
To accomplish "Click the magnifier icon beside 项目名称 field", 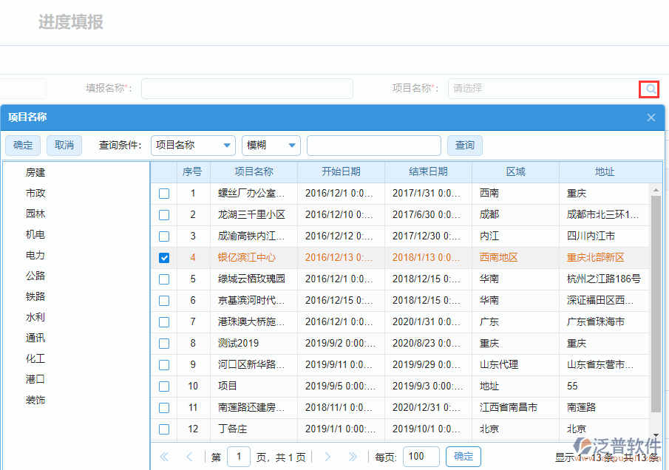I will coord(648,89).
